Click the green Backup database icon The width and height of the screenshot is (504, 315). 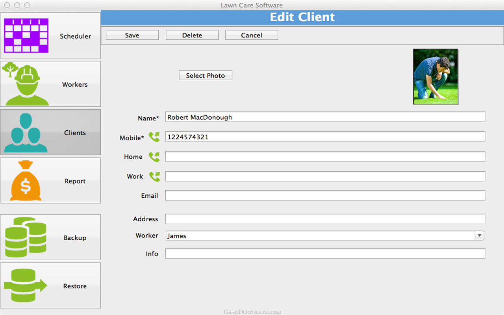(26, 237)
